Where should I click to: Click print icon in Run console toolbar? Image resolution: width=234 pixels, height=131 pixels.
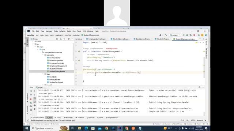(35, 106)
